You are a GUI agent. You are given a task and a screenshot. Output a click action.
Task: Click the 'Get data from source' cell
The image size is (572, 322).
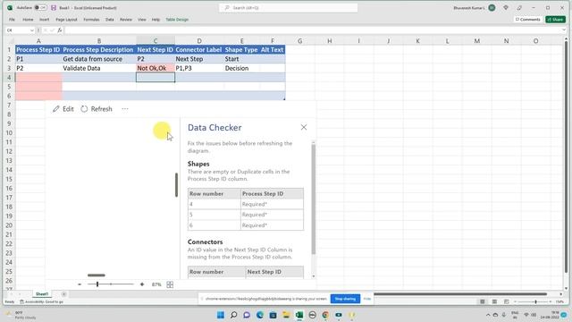tap(99, 59)
